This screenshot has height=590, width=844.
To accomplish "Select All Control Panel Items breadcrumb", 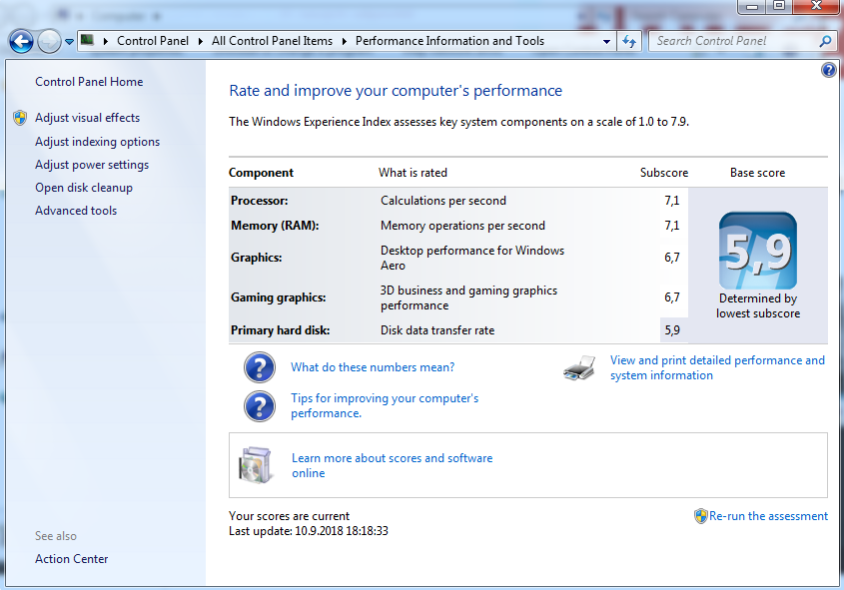I will 272,41.
